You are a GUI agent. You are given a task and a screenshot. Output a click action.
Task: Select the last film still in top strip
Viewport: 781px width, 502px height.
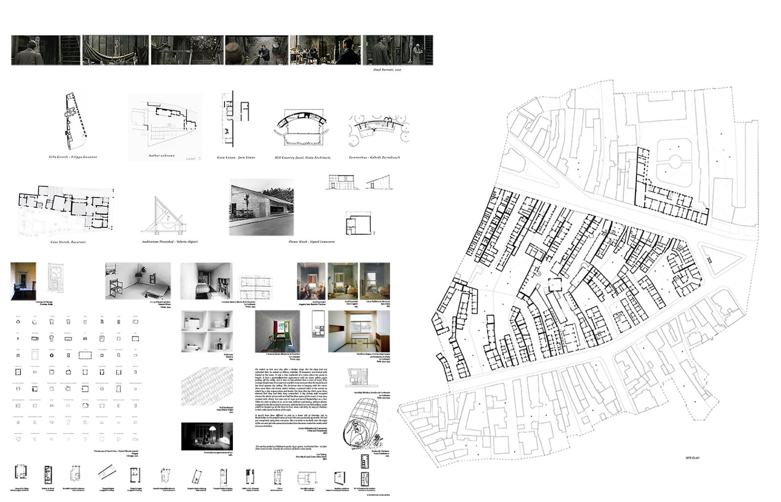(398, 50)
